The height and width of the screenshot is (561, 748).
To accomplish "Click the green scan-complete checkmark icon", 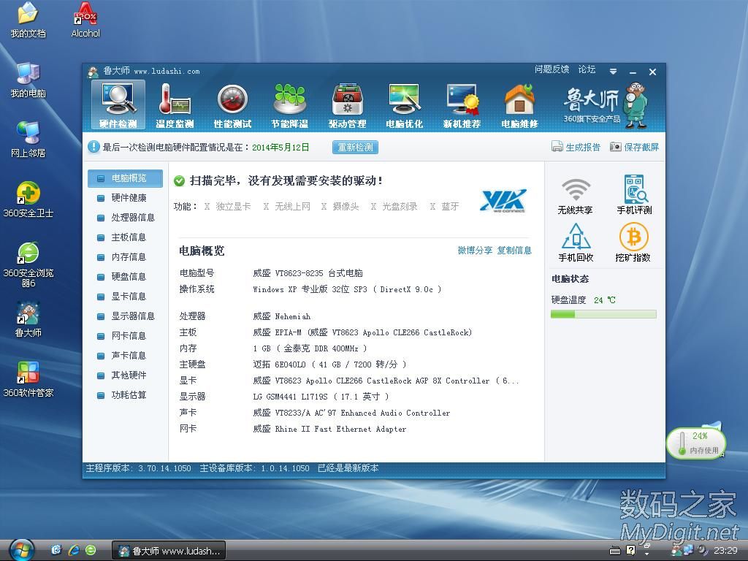I will [180, 181].
